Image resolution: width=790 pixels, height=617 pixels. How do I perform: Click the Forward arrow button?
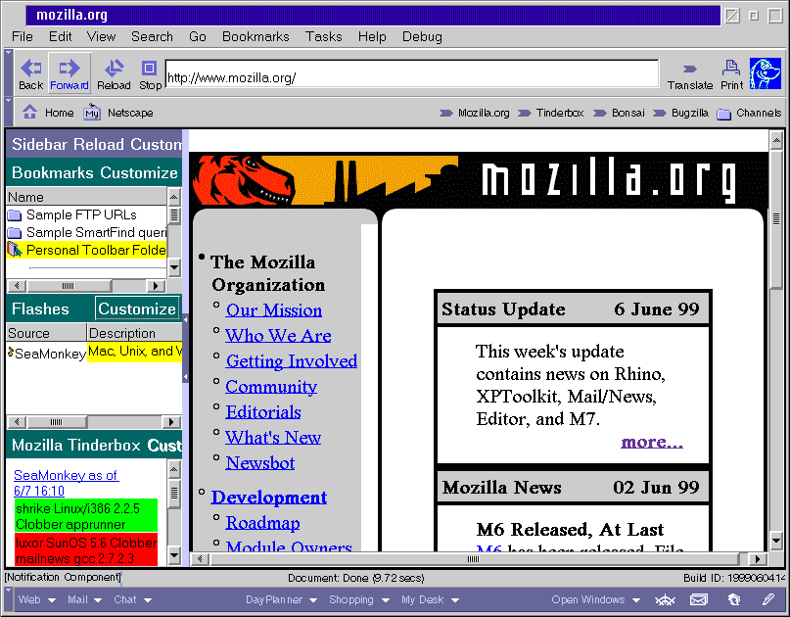click(70, 73)
